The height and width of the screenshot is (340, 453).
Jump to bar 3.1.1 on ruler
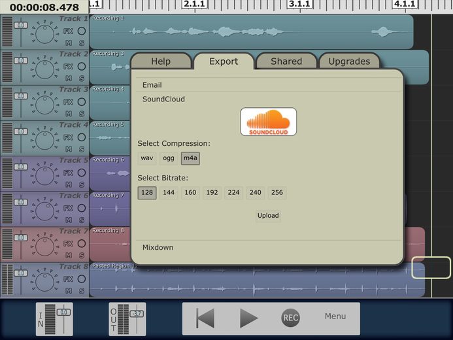300,4
